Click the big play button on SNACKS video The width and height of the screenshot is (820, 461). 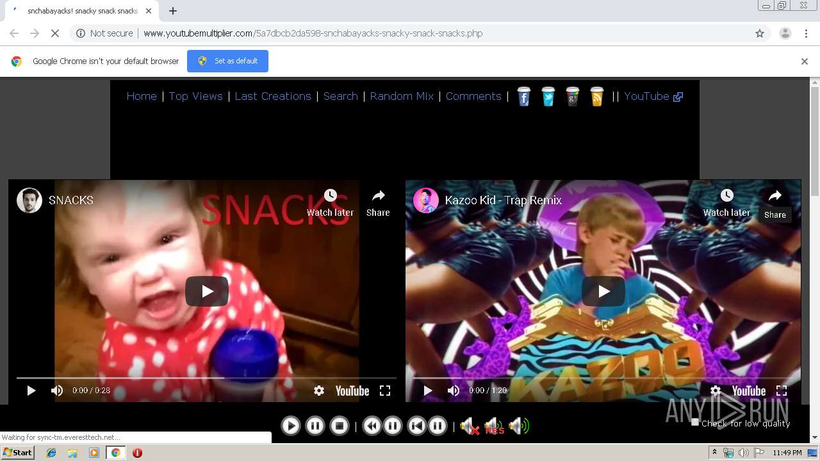pyautogui.click(x=207, y=291)
